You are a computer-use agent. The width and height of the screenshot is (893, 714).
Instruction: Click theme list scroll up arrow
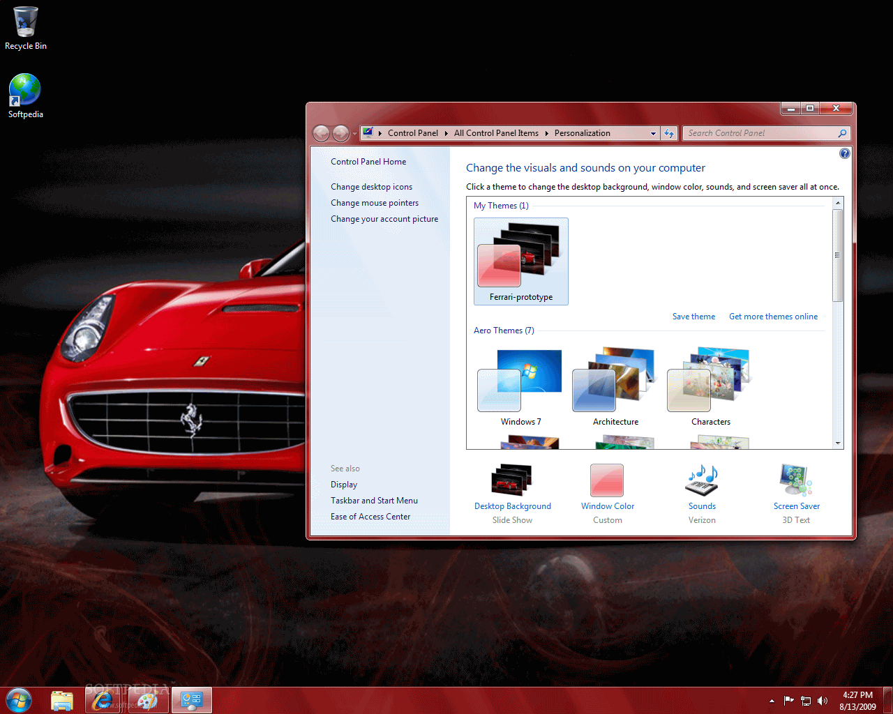coord(838,203)
